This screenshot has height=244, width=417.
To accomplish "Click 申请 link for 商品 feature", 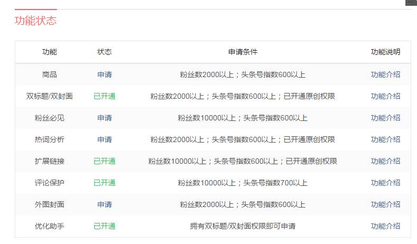I will pos(104,74).
